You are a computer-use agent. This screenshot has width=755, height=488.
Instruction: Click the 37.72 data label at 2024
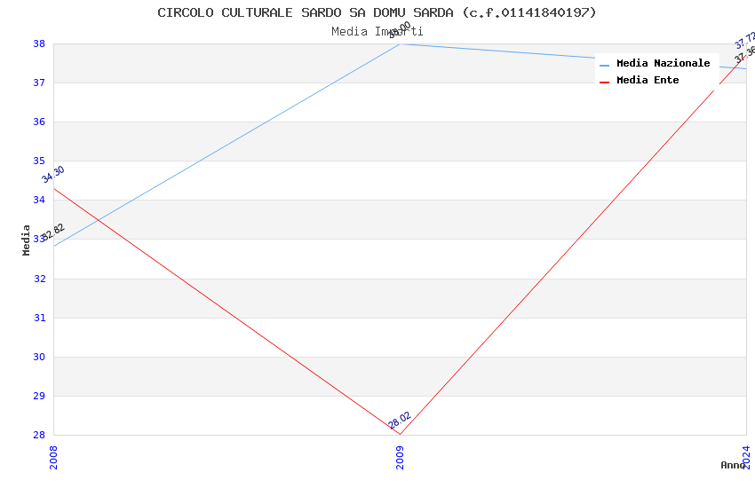click(745, 41)
